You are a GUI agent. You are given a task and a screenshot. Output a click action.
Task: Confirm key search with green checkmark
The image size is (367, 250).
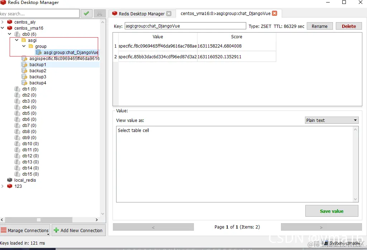coord(86,14)
